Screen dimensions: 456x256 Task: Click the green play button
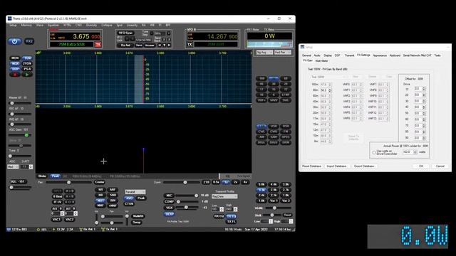[27, 75]
